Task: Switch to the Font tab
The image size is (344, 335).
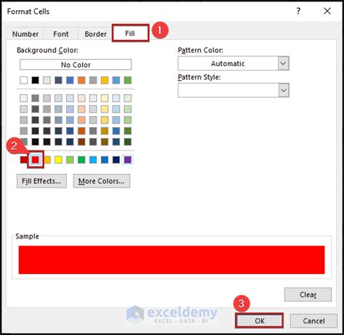Action: (x=61, y=34)
